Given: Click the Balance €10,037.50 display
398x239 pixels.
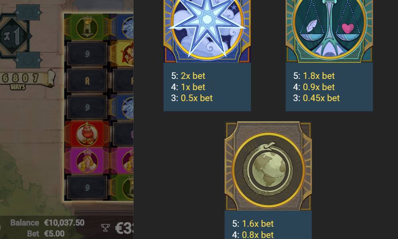Looking at the screenshot, I should click(47, 223).
